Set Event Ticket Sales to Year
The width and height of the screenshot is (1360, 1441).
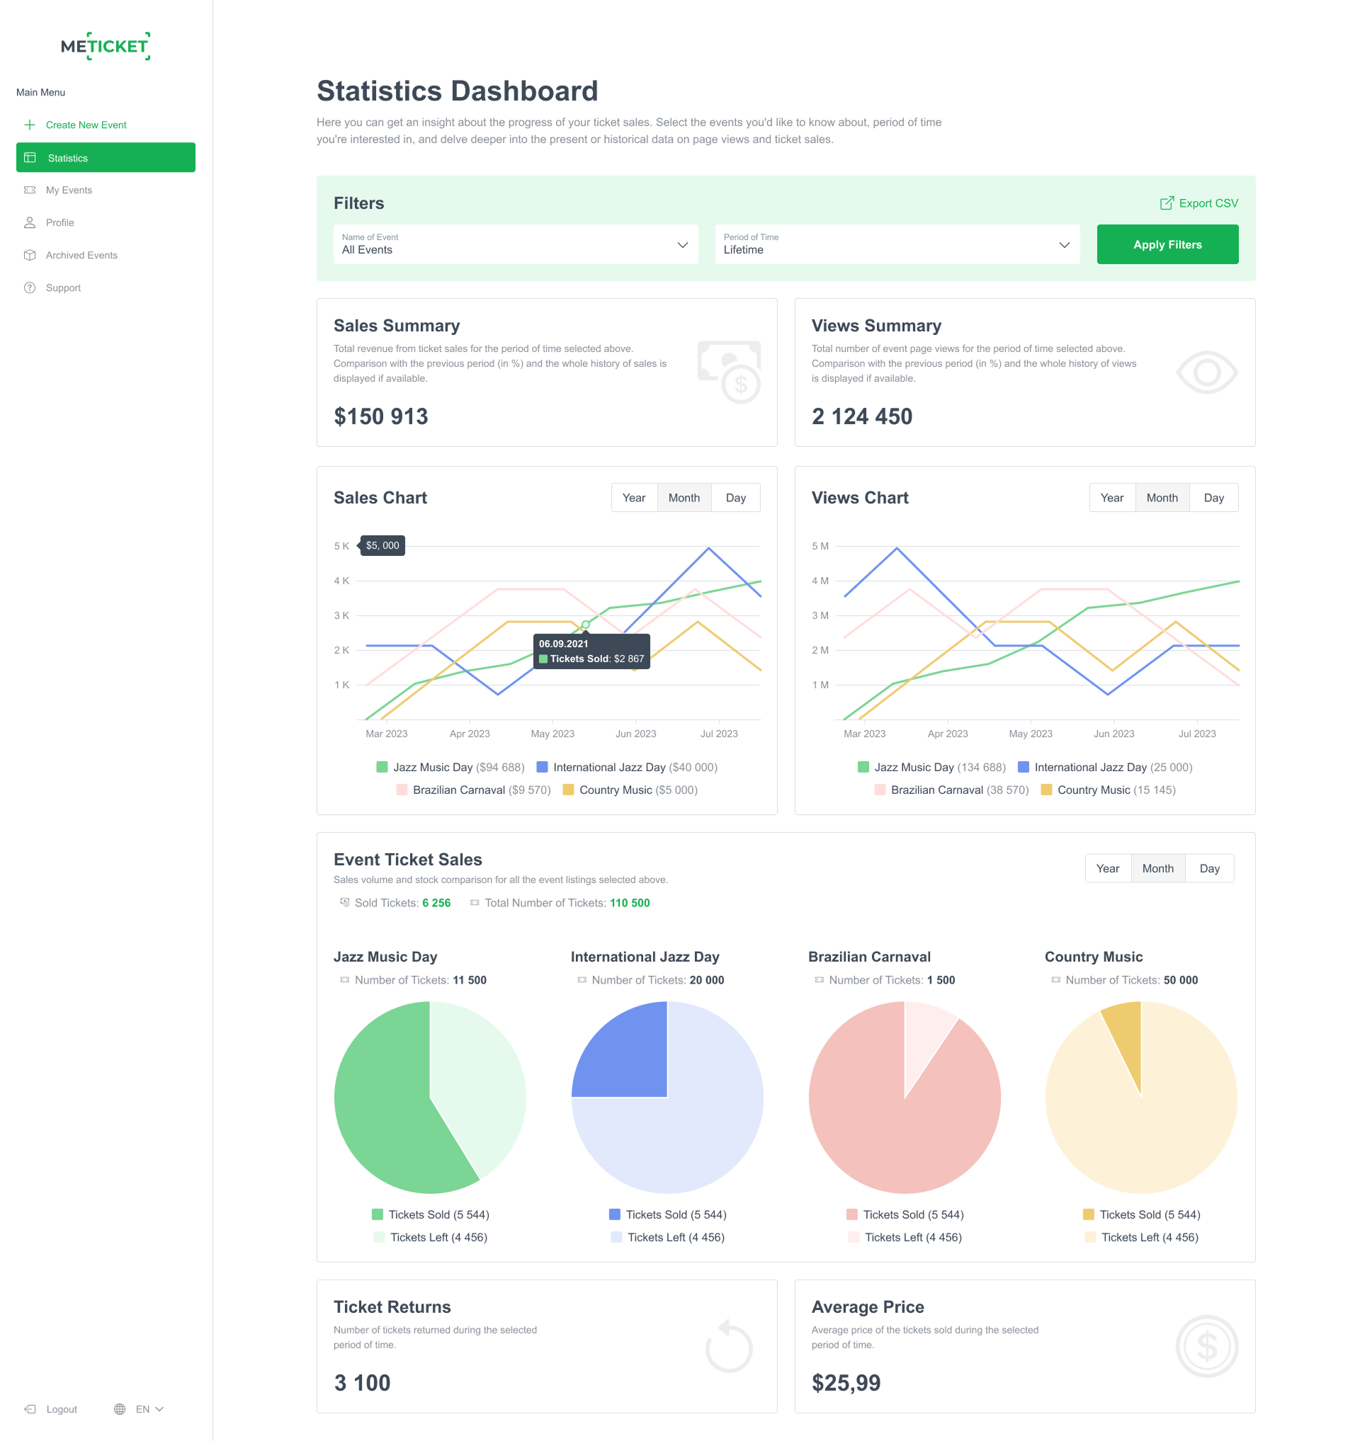(x=1107, y=868)
